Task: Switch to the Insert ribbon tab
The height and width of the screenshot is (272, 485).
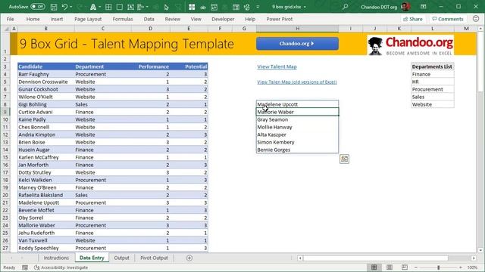Action: click(x=57, y=19)
